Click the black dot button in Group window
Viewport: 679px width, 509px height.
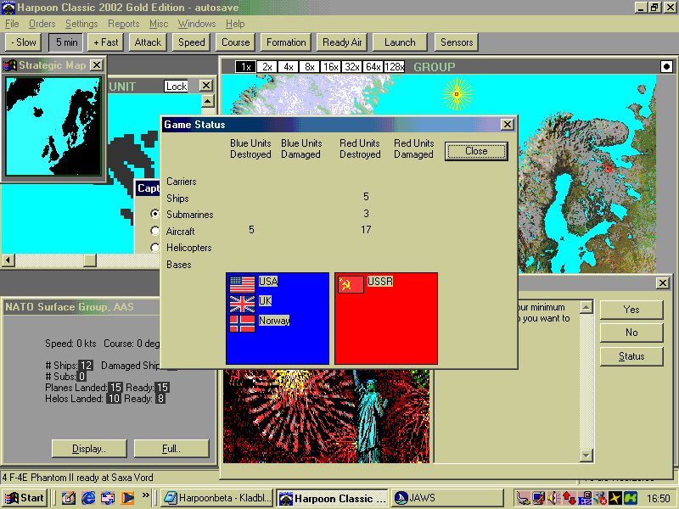coord(666,67)
